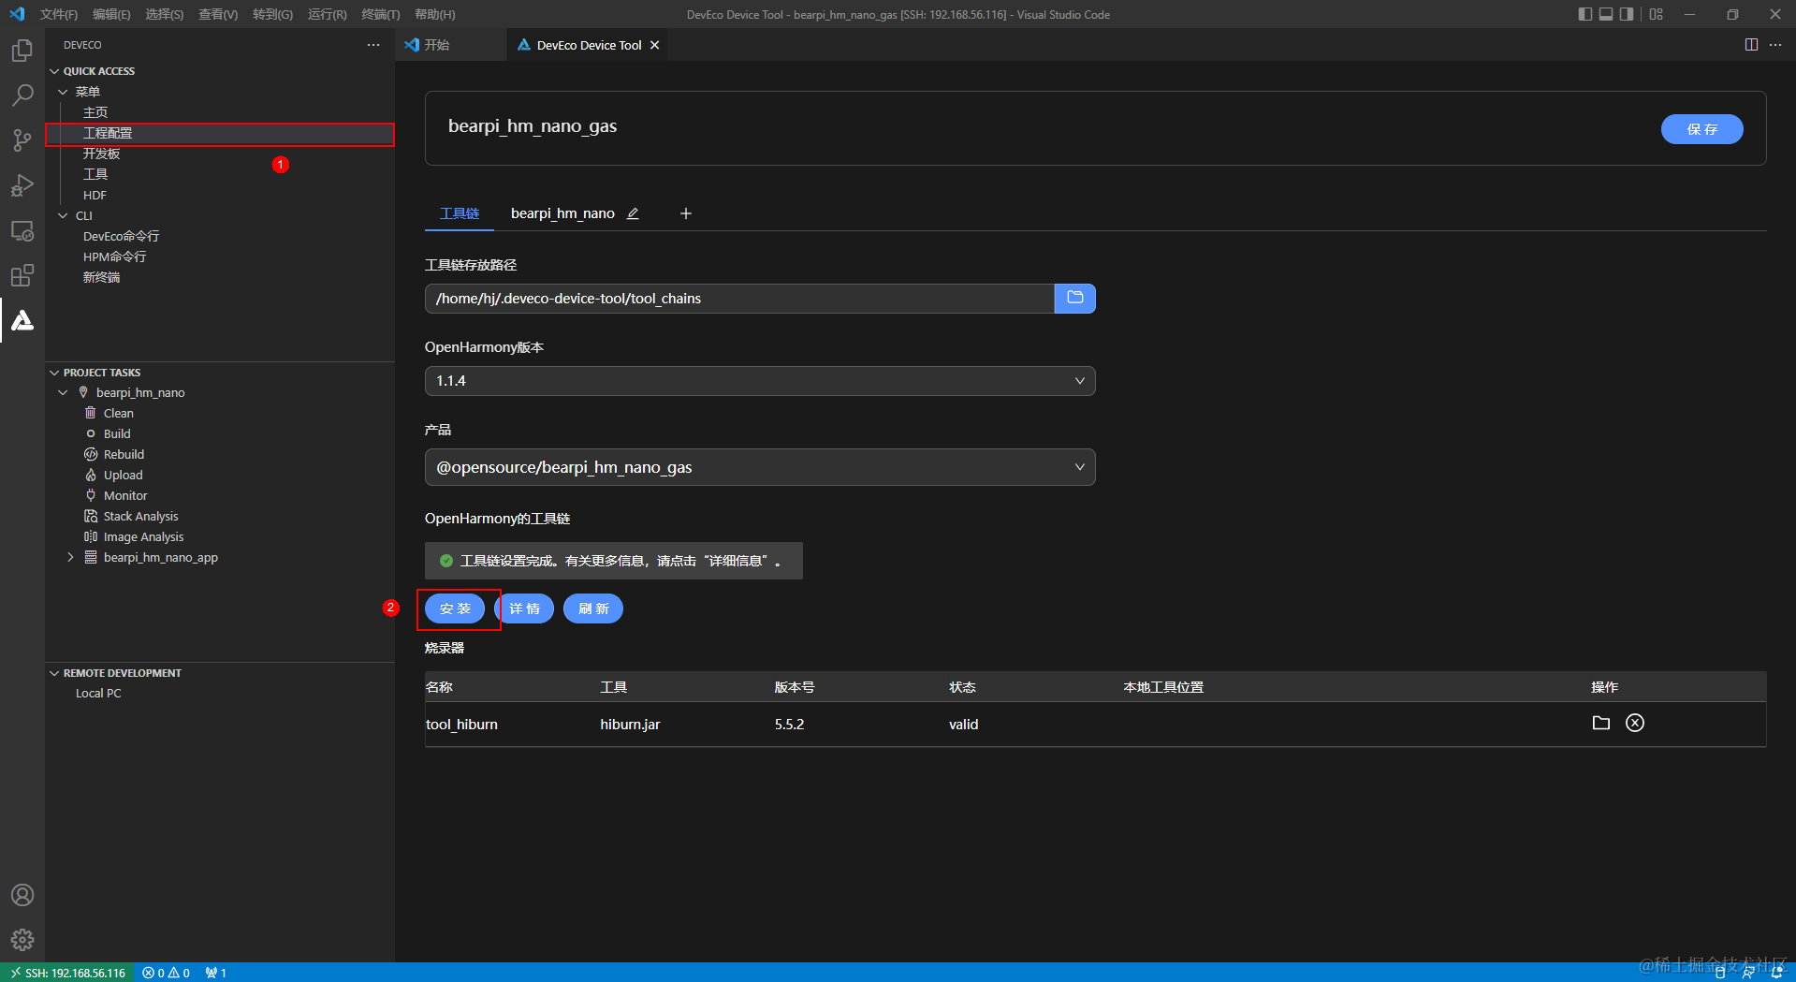
Task: Open tool_hiburn local folder icon
Action: pos(1600,723)
